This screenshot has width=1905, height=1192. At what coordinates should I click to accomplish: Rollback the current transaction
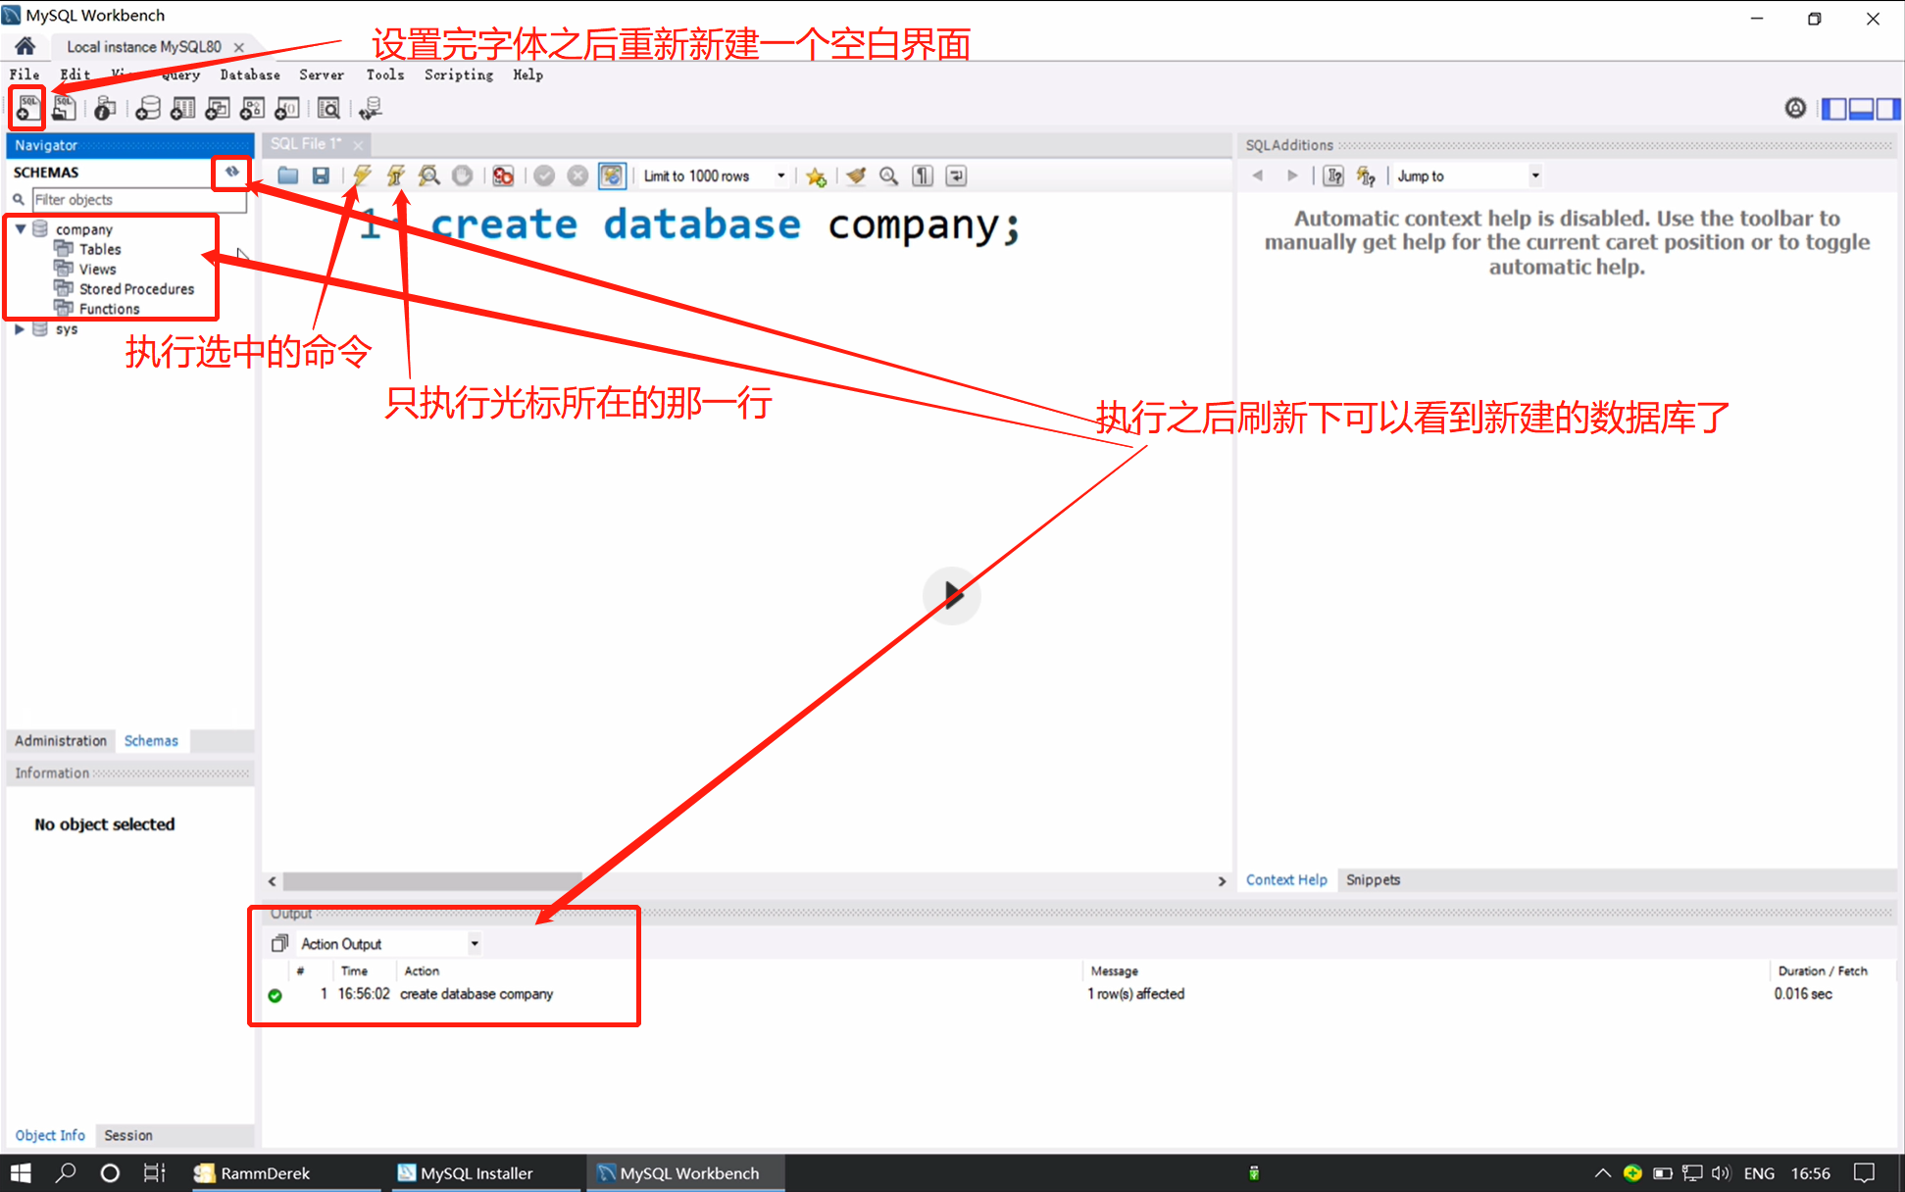click(577, 175)
